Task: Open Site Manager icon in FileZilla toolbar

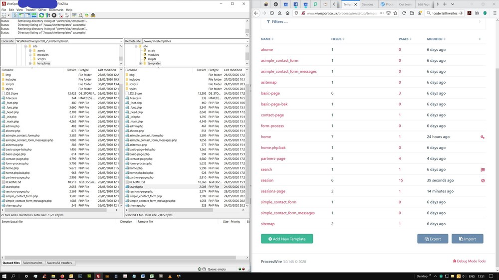Action: pyautogui.click(x=4, y=15)
